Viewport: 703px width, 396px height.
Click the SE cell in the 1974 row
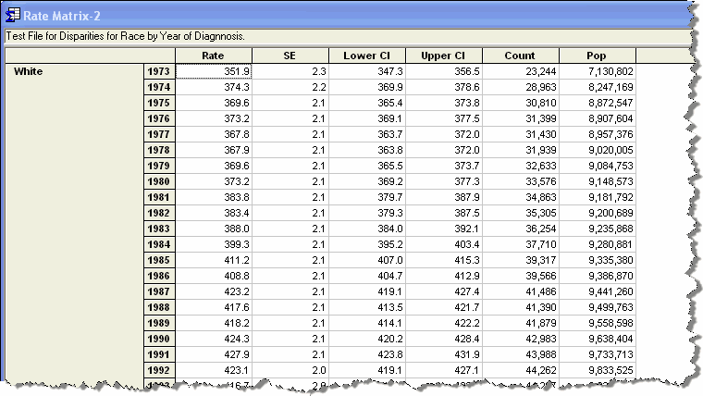pyautogui.click(x=290, y=87)
